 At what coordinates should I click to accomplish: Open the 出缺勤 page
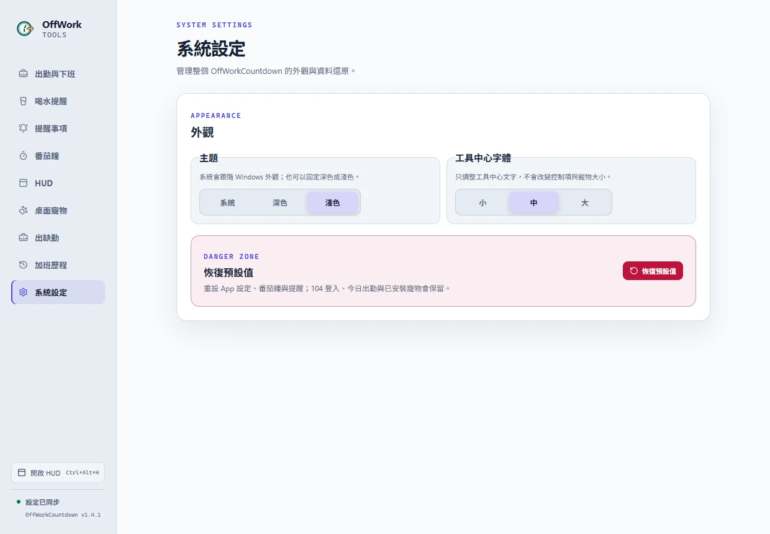[x=58, y=238]
